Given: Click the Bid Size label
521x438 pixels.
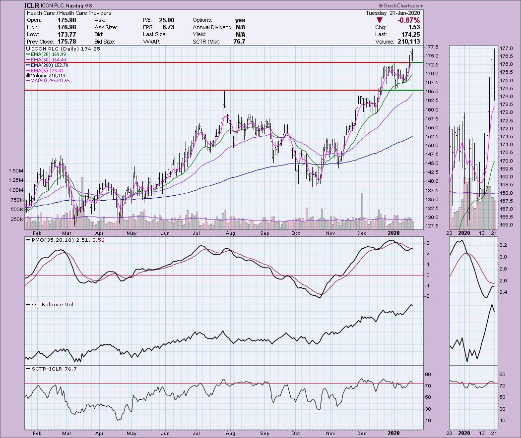Looking at the screenshot, I should coord(105,42).
